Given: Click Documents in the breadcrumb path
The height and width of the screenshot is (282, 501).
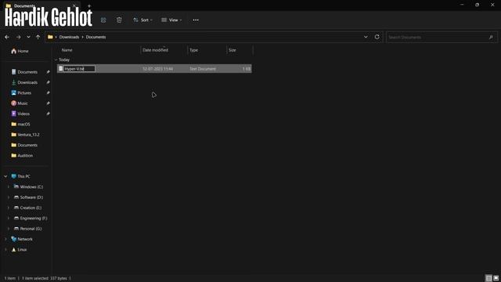Looking at the screenshot, I should click(96, 37).
